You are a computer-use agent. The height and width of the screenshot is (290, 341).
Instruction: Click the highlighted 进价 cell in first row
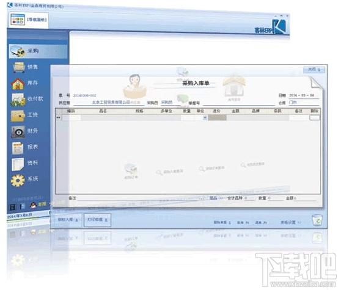coord(217,118)
